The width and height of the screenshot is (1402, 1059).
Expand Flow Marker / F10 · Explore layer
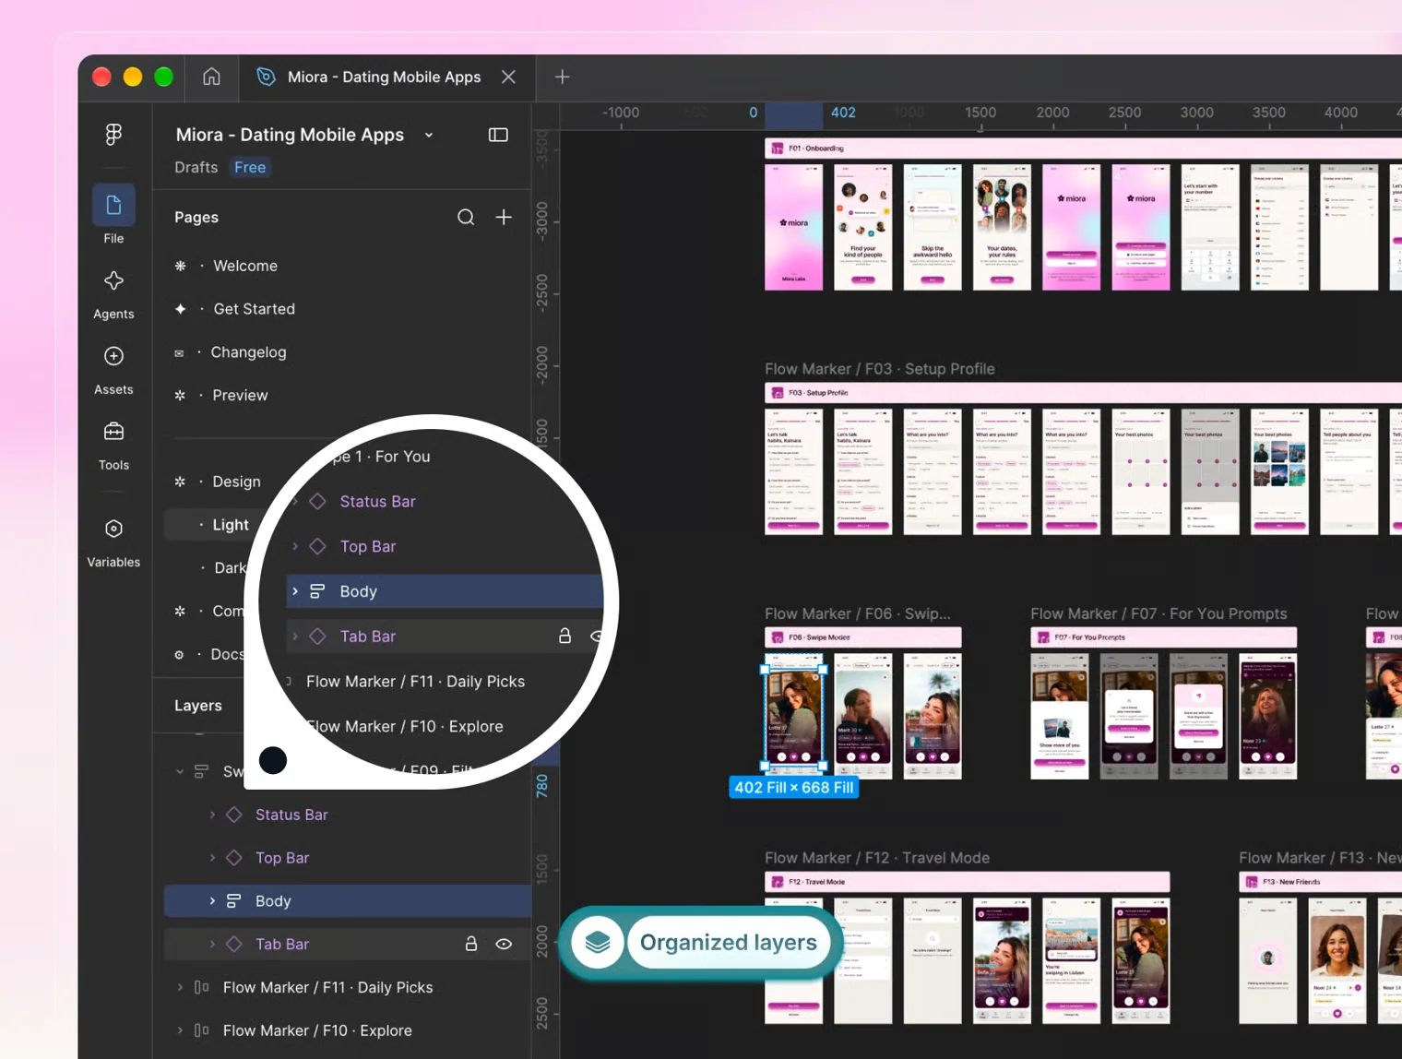pyautogui.click(x=180, y=1030)
